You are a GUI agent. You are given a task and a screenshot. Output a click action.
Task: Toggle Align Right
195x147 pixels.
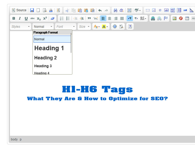pyautogui.click(x=116, y=18)
